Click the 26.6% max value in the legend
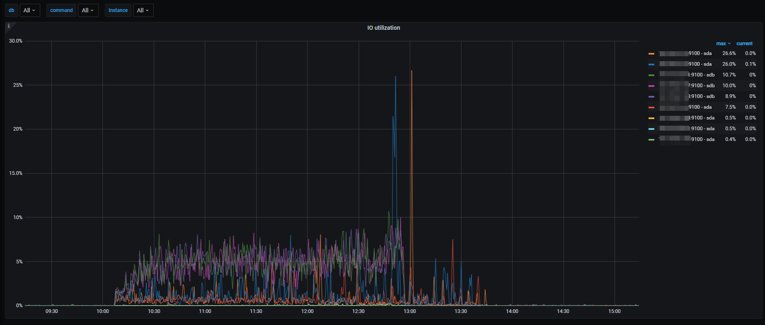Viewport: 765px width, 325px height. [x=729, y=53]
